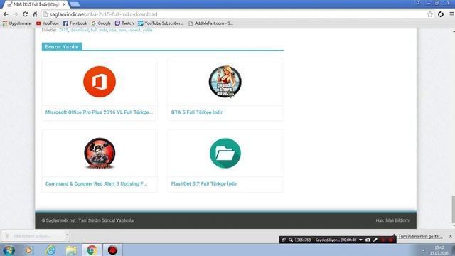Viewport: 455px width, 256px height.
Task: Bookmark this page with the star icon
Action: [x=429, y=14]
